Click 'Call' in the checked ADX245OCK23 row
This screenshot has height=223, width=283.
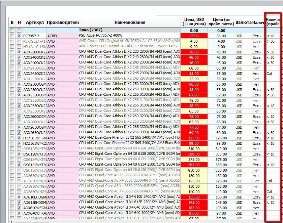[x=270, y=74]
